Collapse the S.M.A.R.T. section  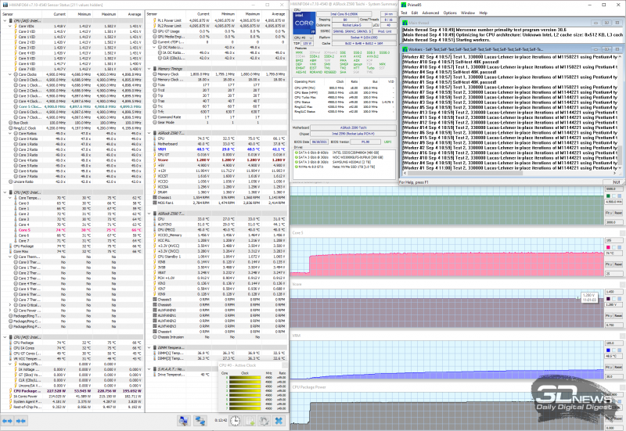tap(149, 369)
